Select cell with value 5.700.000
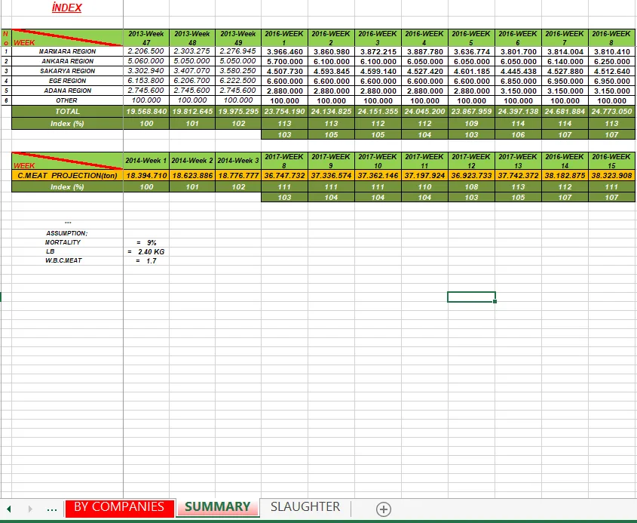This screenshot has width=637, height=523. [284, 61]
